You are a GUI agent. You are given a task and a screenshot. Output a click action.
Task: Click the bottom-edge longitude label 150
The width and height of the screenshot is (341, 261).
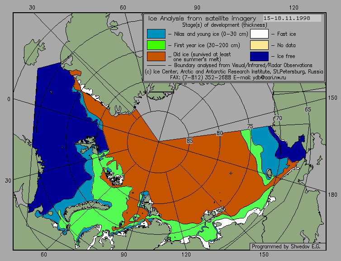(x=264, y=255)
